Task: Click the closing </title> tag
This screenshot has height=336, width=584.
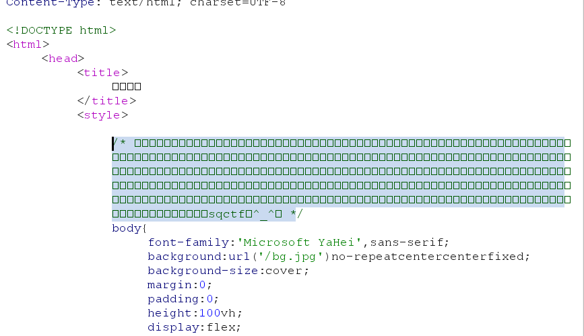Action: 106,101
